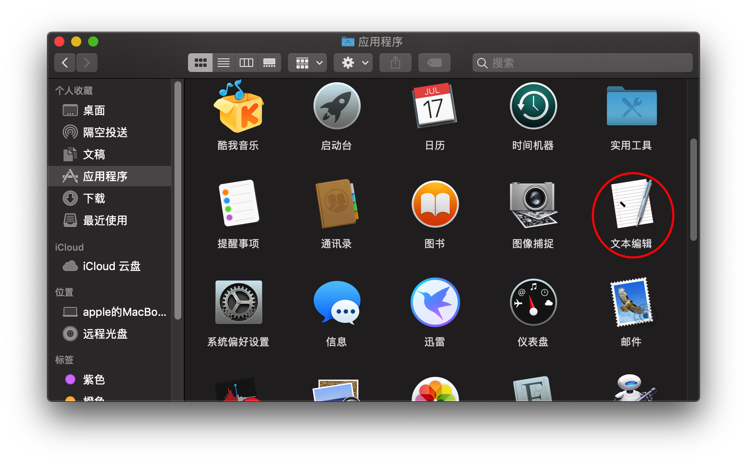The width and height of the screenshot is (747, 464).
Task: Select the partially visible Preview app icon
Action: point(337,390)
